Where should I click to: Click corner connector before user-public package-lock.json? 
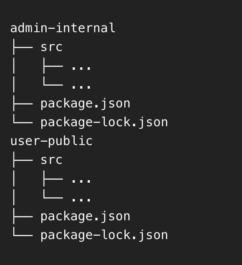[23, 232]
